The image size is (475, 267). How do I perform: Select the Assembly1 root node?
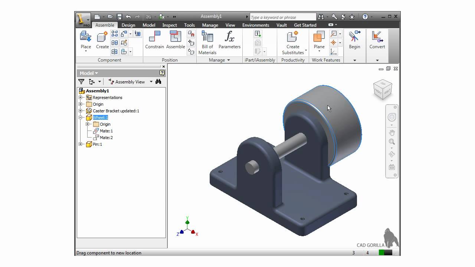click(x=97, y=91)
